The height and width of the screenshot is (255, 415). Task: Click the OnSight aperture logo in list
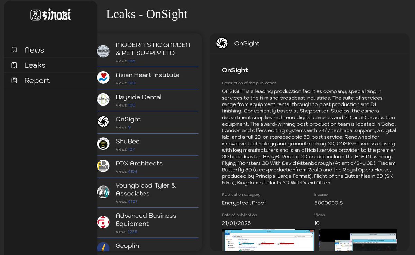pyautogui.click(x=103, y=121)
